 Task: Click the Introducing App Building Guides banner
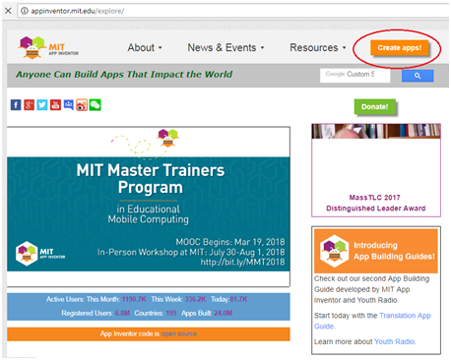[376, 251]
